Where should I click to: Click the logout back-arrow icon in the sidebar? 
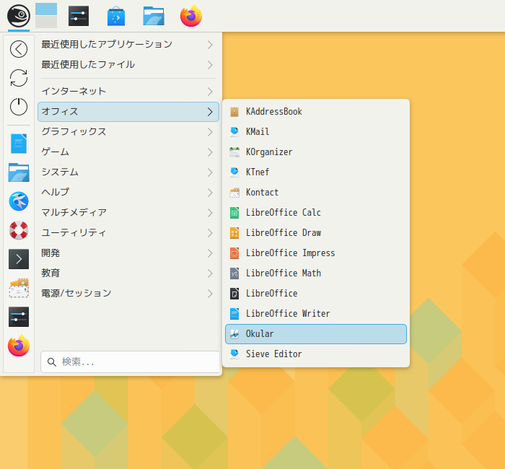[19, 49]
